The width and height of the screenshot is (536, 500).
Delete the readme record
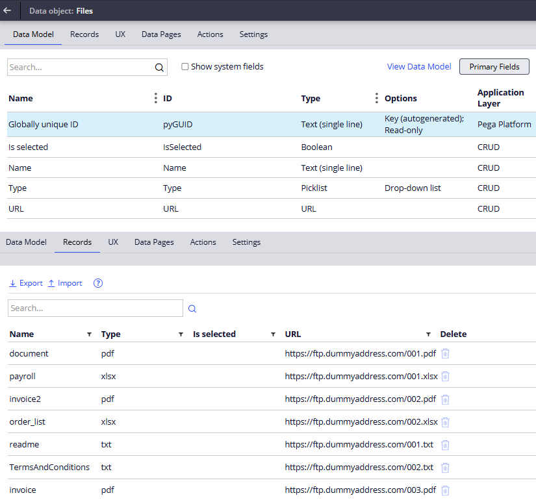pyautogui.click(x=445, y=445)
